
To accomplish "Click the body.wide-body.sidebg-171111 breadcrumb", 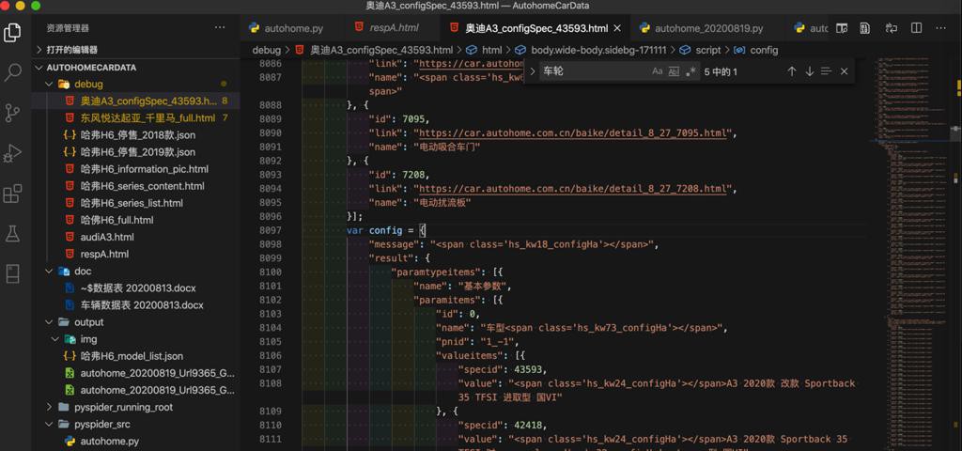I will click(x=598, y=50).
